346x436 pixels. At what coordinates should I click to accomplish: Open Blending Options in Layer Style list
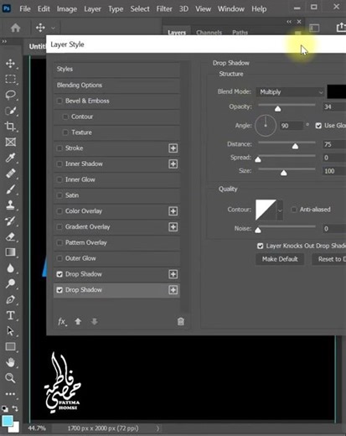[x=116, y=86]
